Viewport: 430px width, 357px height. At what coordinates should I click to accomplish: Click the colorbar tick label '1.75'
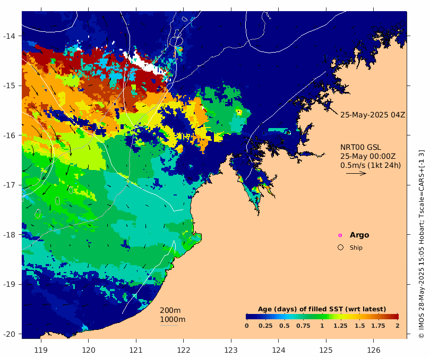click(x=378, y=326)
